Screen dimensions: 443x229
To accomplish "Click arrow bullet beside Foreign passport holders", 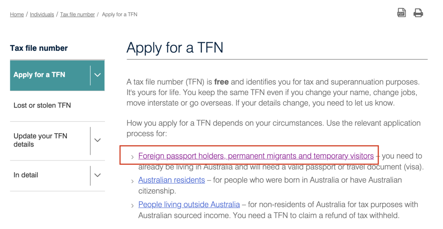I will (x=132, y=157).
